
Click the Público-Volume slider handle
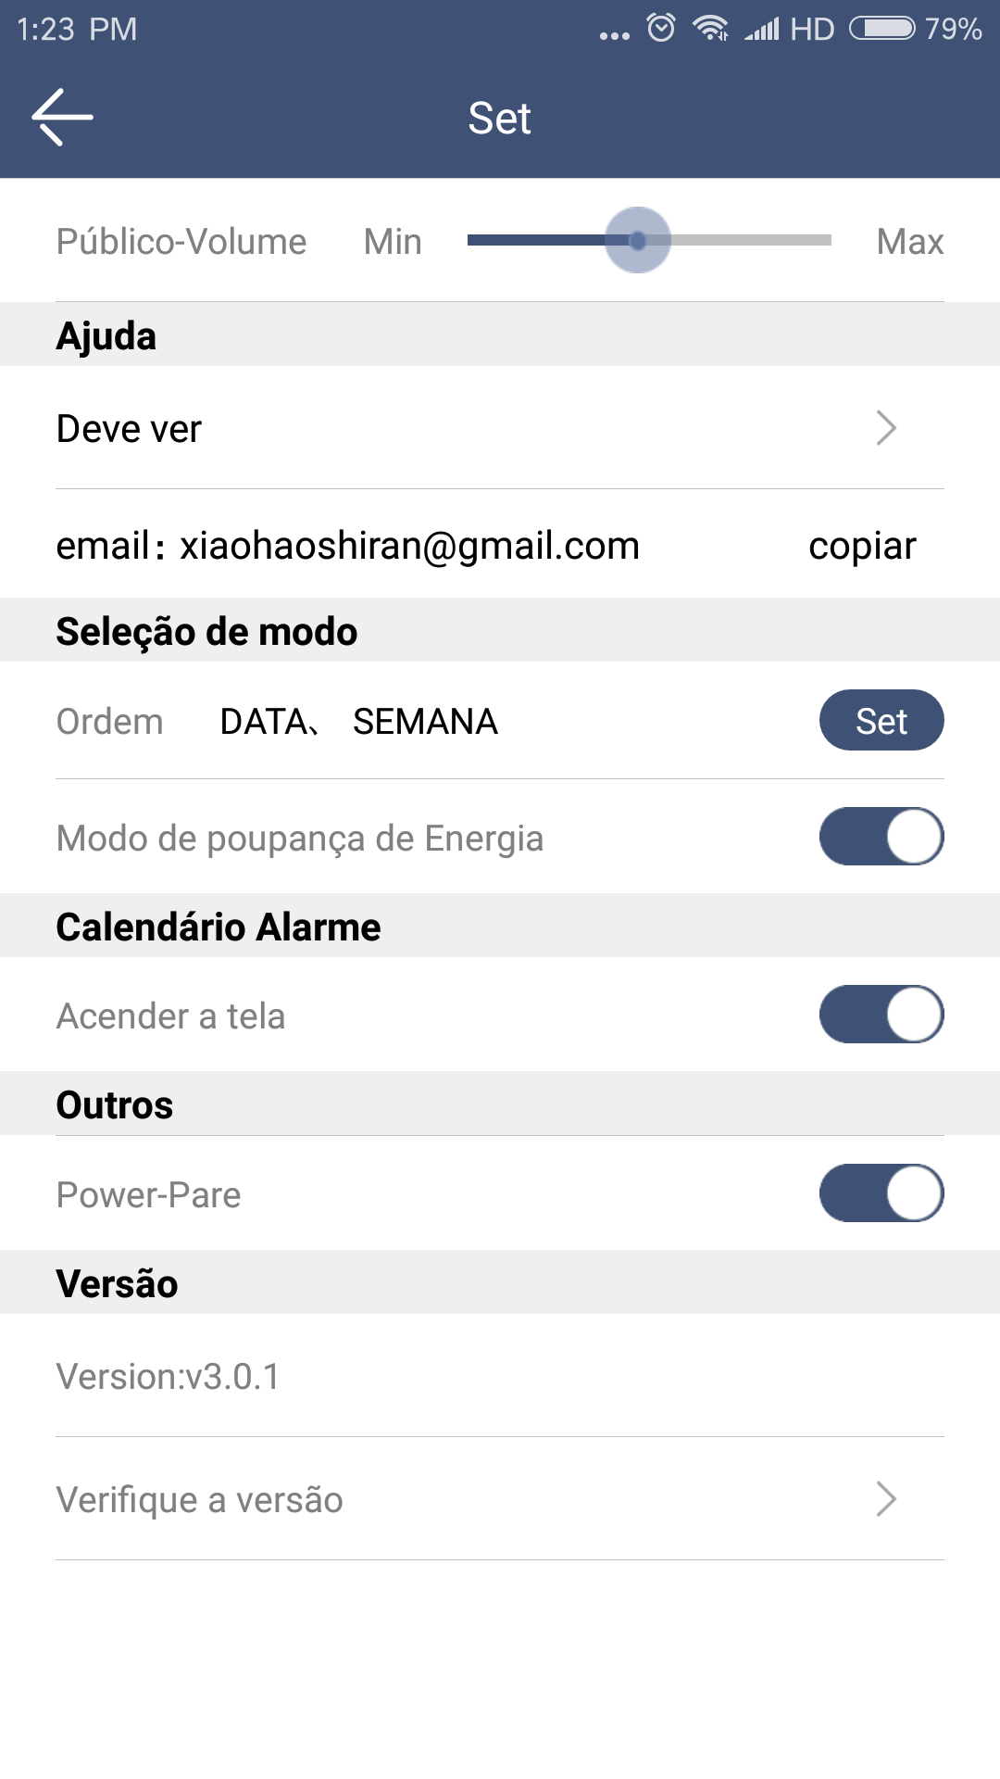(x=638, y=240)
